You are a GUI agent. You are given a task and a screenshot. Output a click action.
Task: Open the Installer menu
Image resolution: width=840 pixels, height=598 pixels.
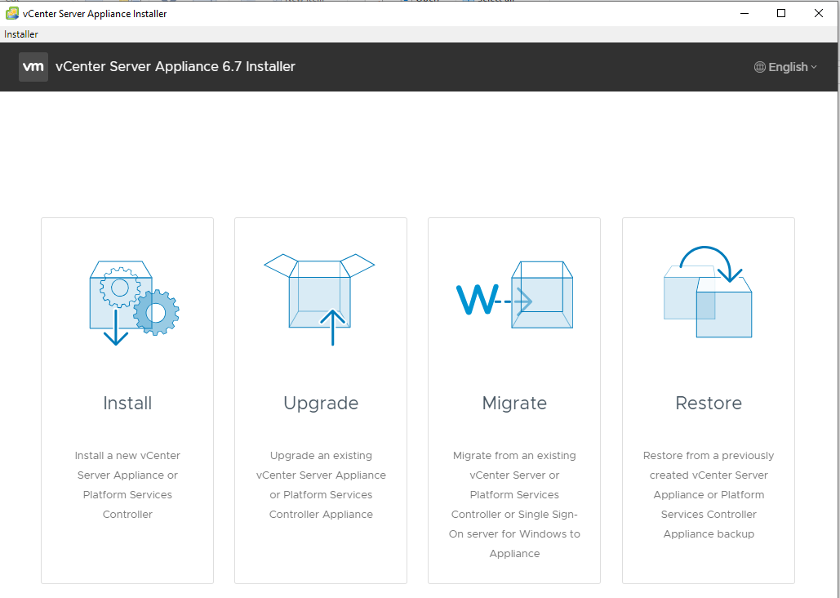21,34
